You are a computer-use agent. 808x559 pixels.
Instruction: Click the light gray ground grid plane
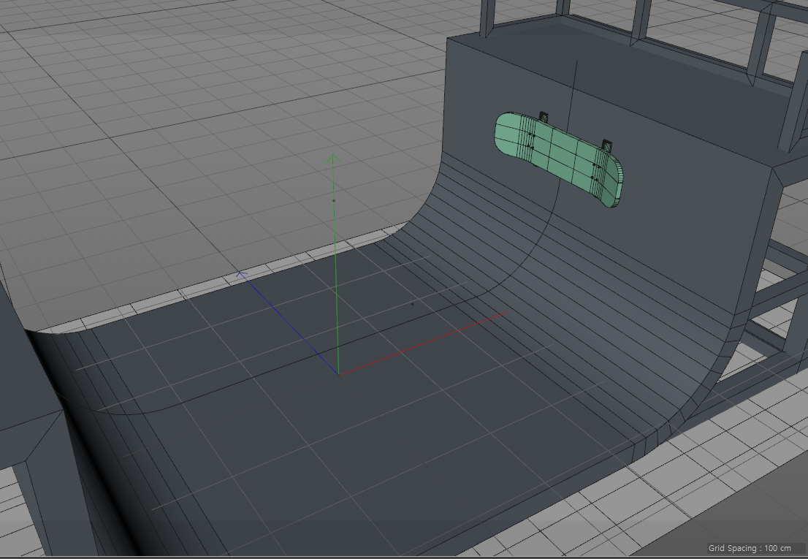click(x=183, y=146)
